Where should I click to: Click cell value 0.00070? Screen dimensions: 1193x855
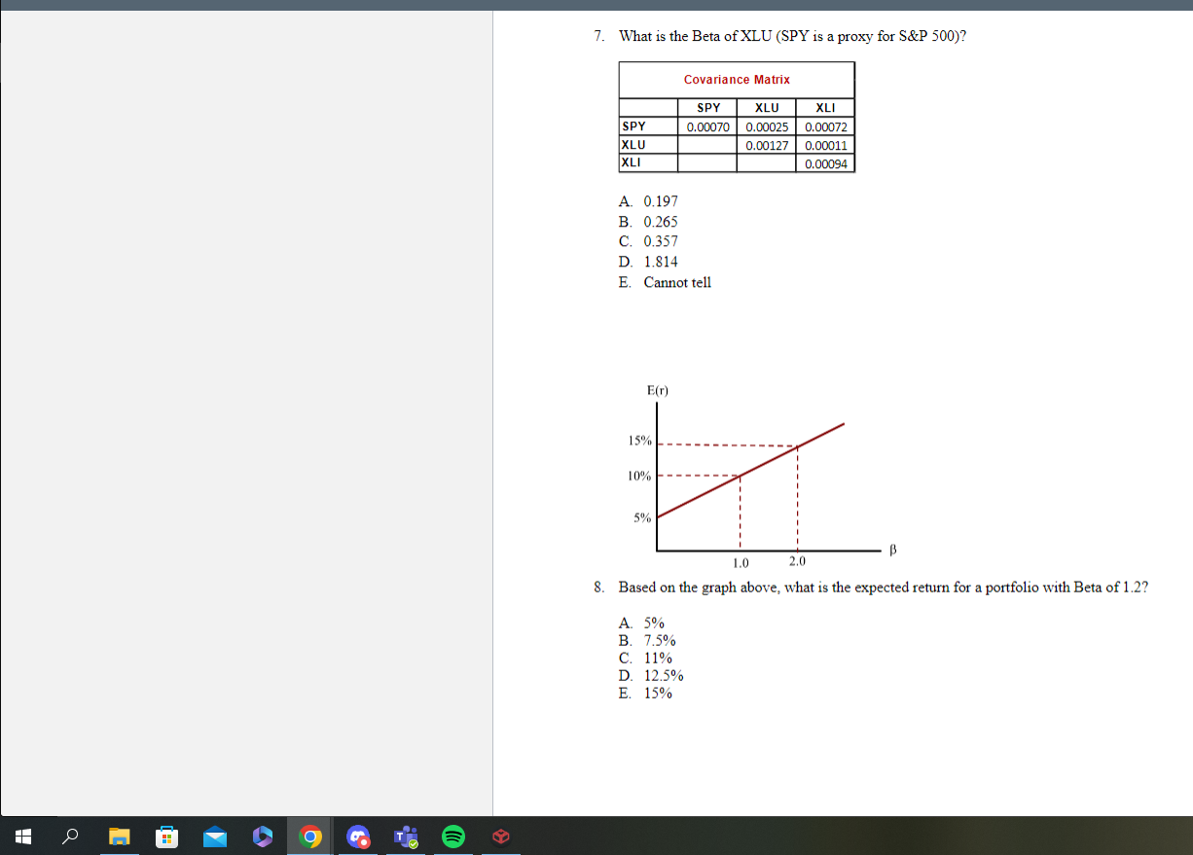tap(708, 127)
